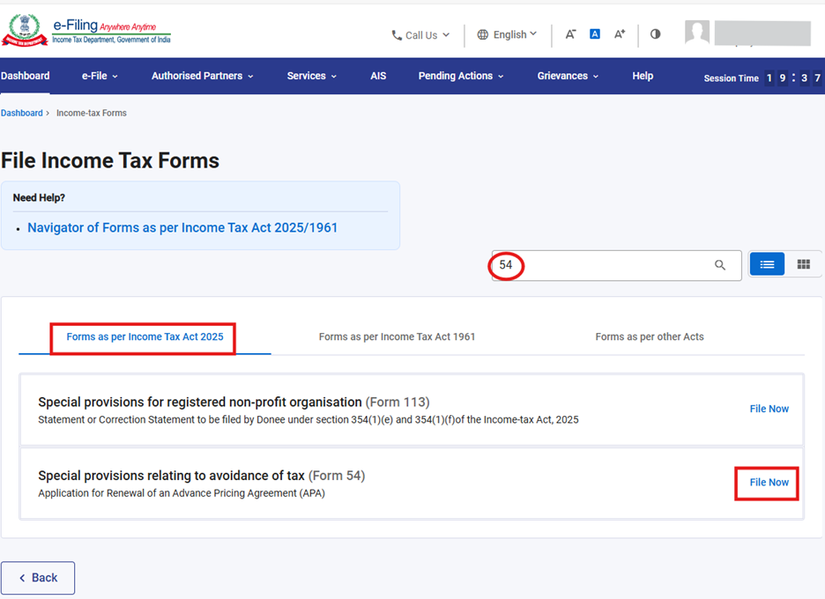Click the search magnifier icon
The height and width of the screenshot is (599, 825).
click(x=720, y=265)
